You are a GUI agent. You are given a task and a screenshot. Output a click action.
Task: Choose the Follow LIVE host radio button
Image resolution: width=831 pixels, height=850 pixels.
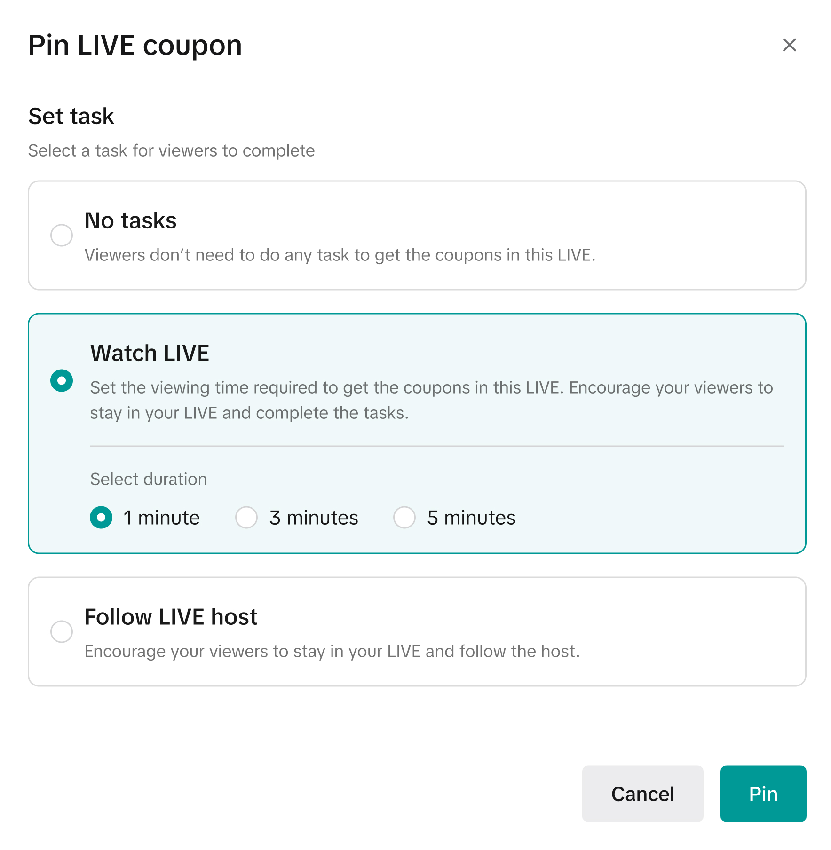point(62,631)
